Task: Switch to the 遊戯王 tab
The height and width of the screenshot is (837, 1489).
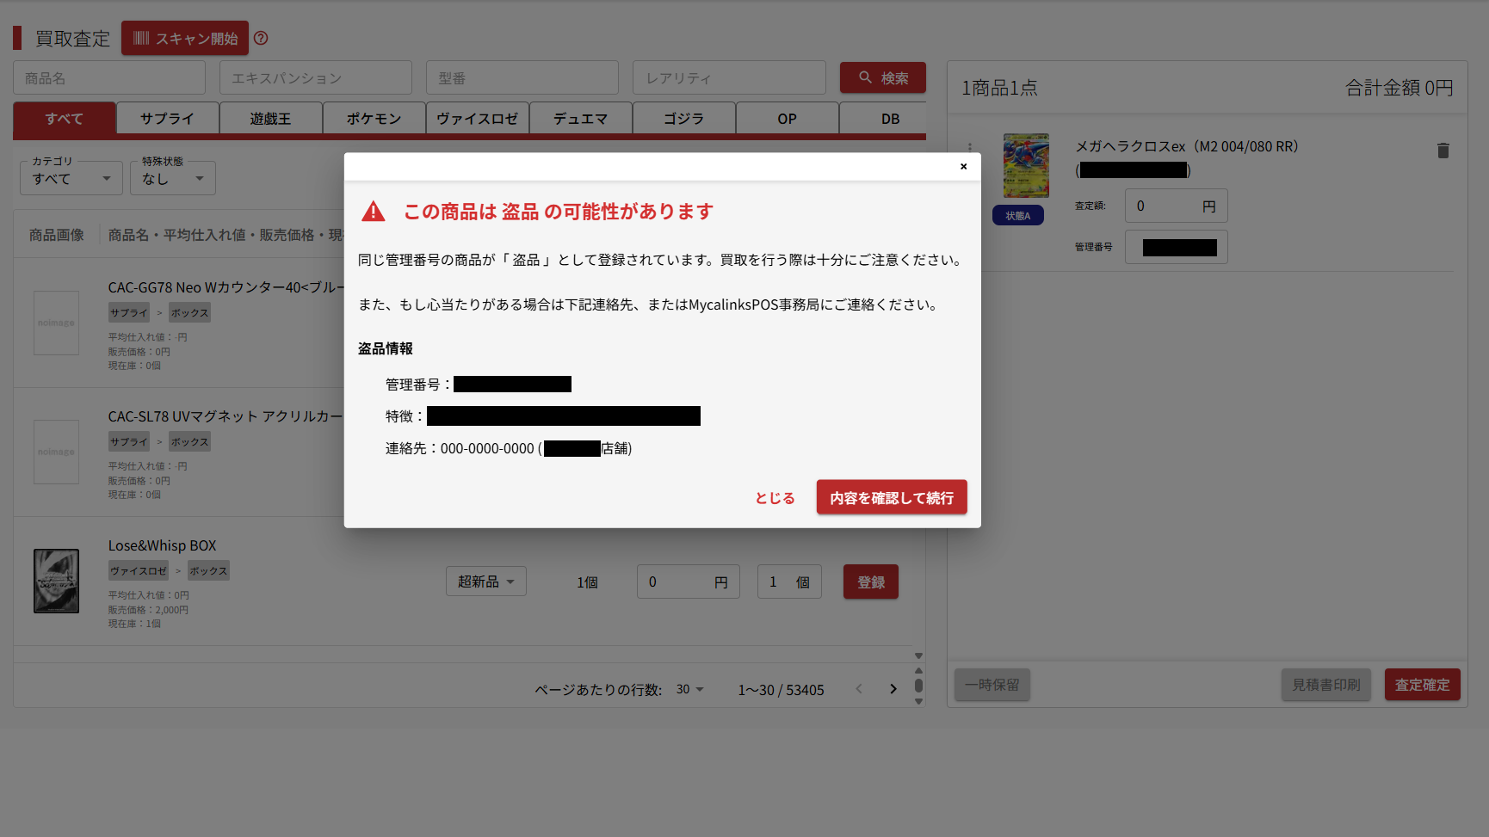Action: pyautogui.click(x=271, y=119)
